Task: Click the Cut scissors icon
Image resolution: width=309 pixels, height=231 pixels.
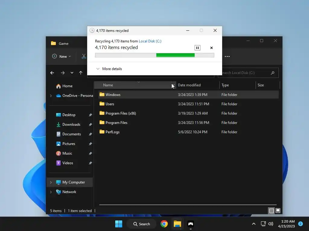Action: coord(84,56)
